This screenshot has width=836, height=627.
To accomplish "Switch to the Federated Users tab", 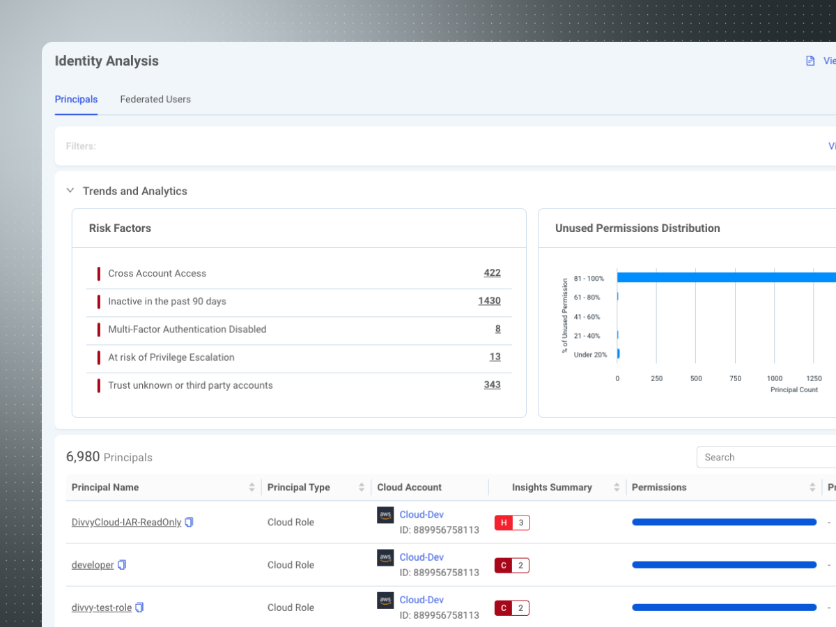I will pos(155,100).
